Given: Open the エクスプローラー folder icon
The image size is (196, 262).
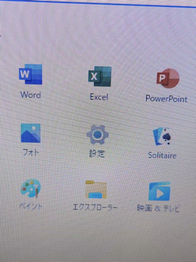Looking at the screenshot, I should (x=96, y=190).
